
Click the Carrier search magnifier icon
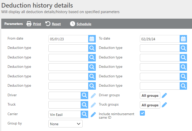(x=84, y=114)
